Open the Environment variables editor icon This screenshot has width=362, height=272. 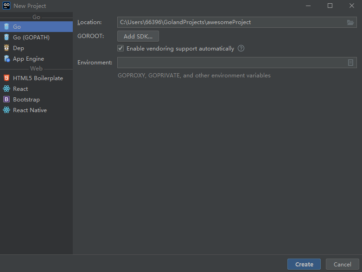tap(351, 63)
